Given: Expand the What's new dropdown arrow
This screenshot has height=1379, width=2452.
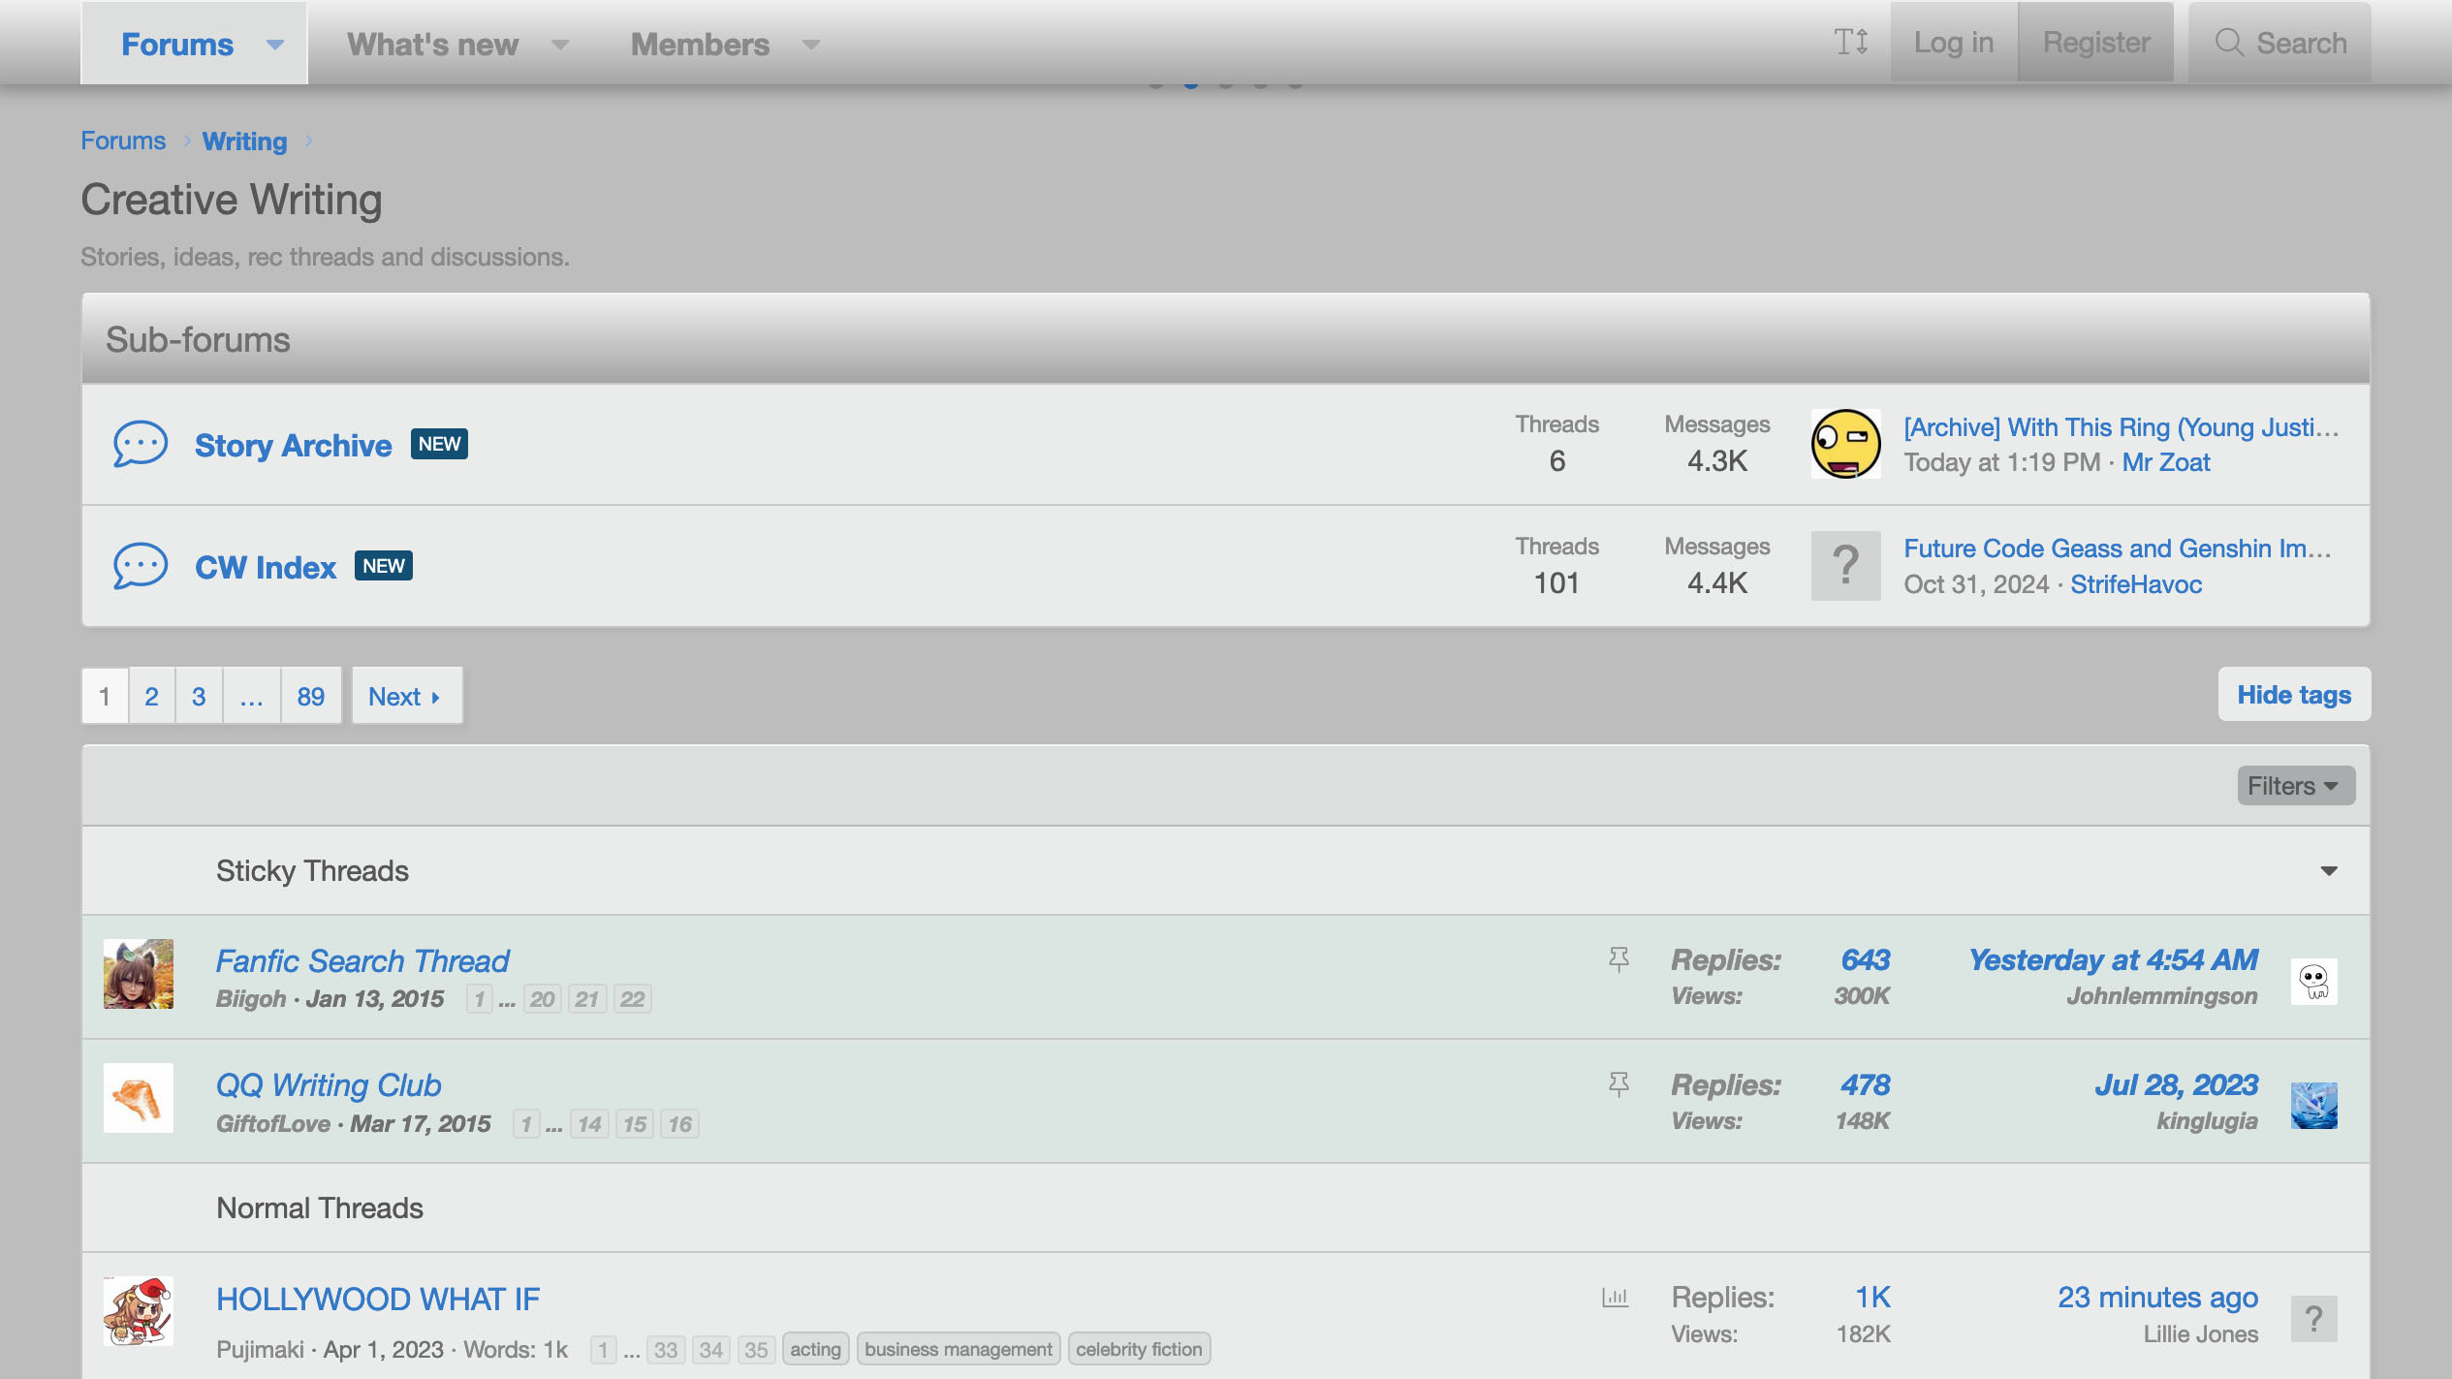Looking at the screenshot, I should coord(560,45).
